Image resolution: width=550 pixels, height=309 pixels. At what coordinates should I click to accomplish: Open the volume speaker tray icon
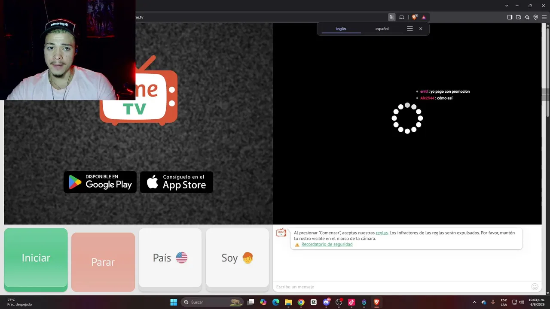pyautogui.click(x=522, y=302)
